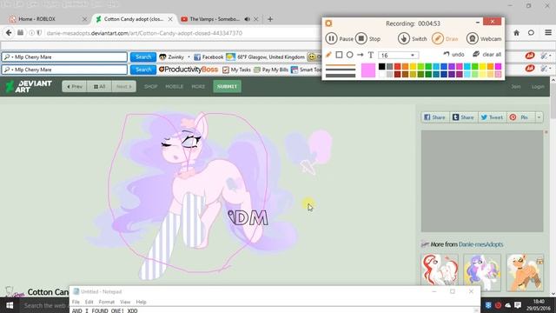Click the recorder app logo icon
Viewport: 556px width, 313px height.
tap(328, 23)
